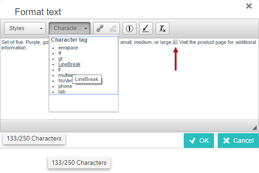Click the remove formatting icon

pyautogui.click(x=163, y=28)
